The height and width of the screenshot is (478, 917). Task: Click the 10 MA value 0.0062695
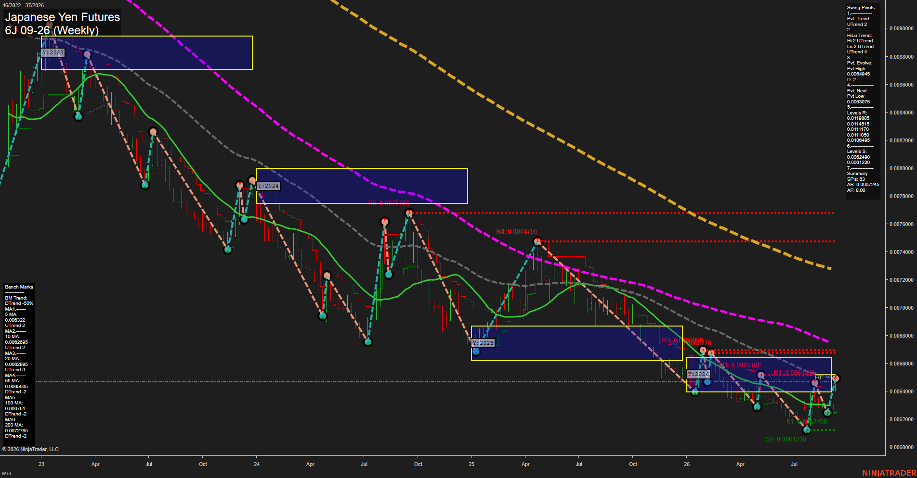point(16,342)
